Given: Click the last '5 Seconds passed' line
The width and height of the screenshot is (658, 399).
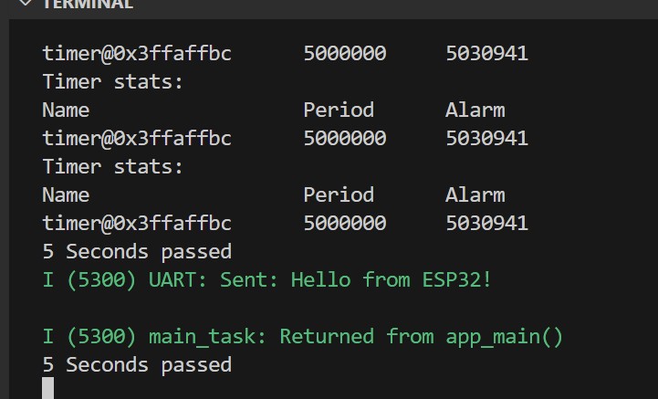Looking at the screenshot, I should 137,364.
